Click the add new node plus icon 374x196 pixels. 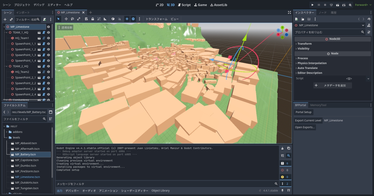click(x=5, y=19)
